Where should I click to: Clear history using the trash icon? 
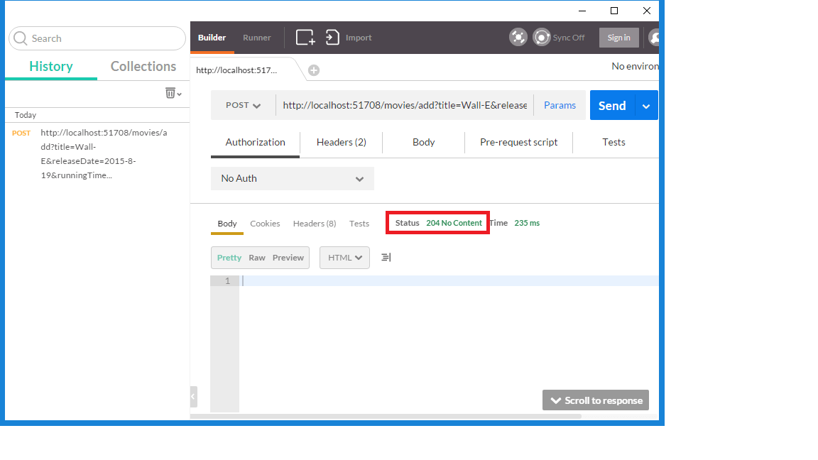click(x=170, y=92)
